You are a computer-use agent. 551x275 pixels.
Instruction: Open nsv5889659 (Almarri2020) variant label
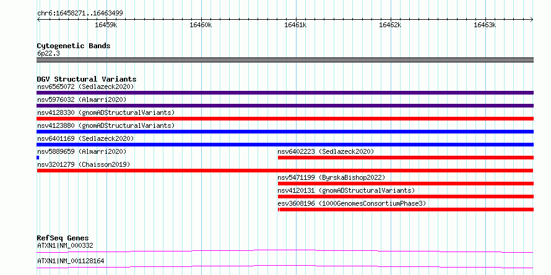coord(82,151)
